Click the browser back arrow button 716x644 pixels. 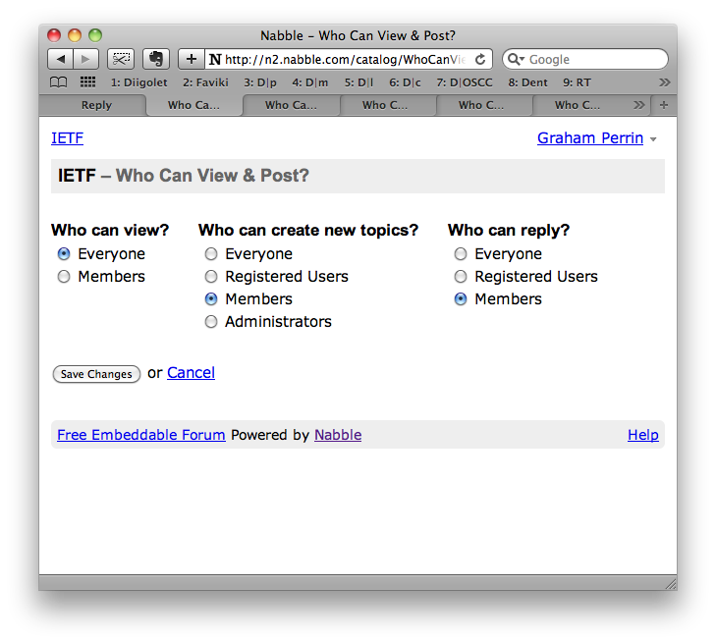coord(61,59)
